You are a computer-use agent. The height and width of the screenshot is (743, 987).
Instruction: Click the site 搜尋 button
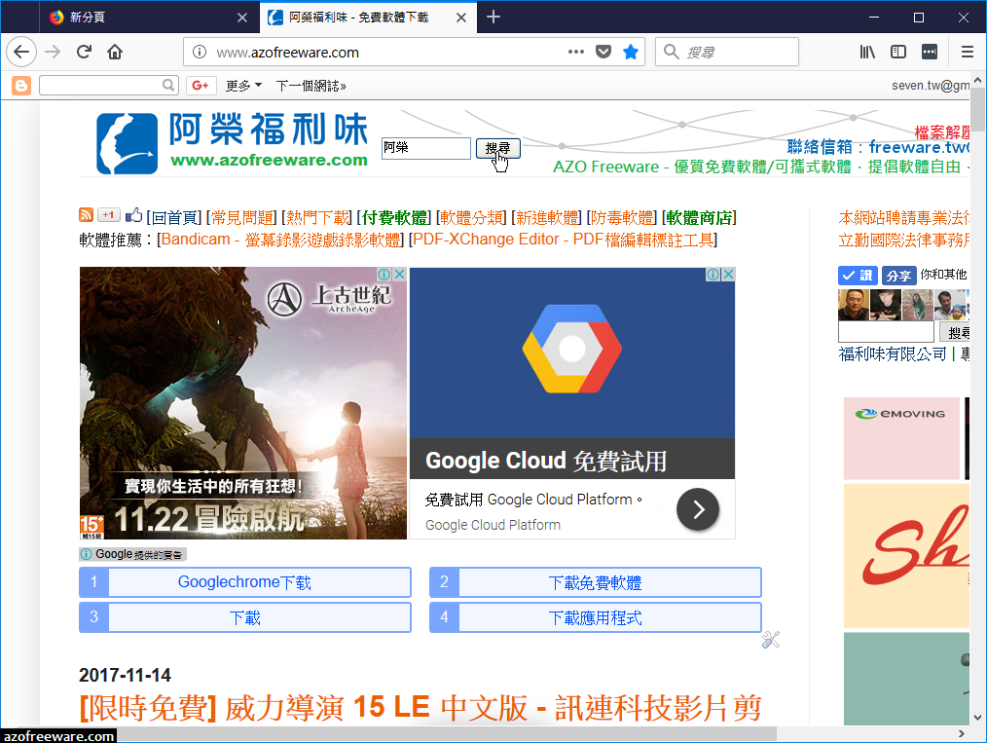(497, 148)
